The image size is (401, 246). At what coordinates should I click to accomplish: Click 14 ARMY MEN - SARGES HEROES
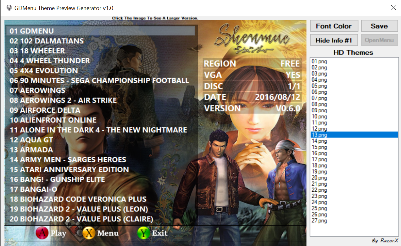pos(68,160)
